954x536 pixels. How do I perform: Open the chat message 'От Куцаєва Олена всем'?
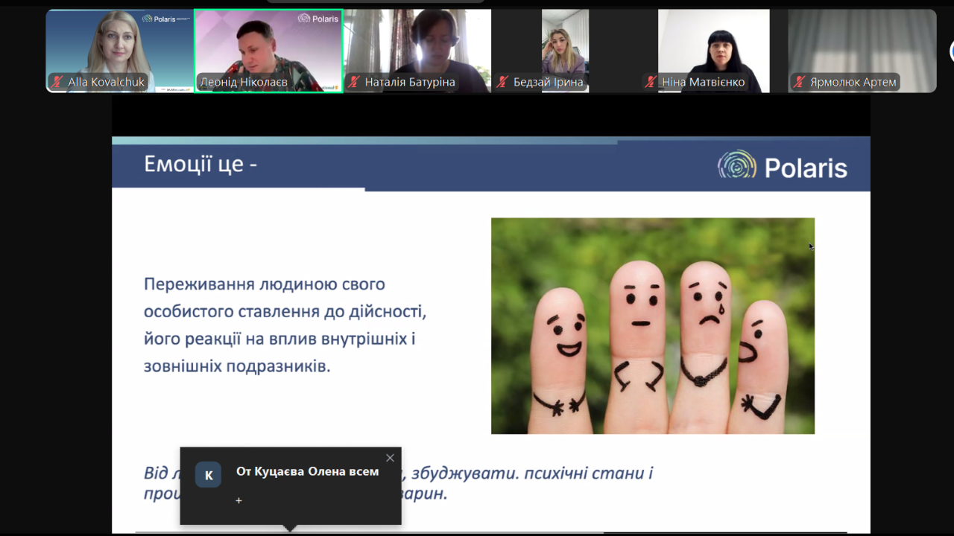pos(307,471)
